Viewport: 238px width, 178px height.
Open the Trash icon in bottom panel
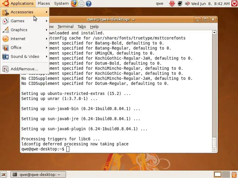[x=234, y=174]
